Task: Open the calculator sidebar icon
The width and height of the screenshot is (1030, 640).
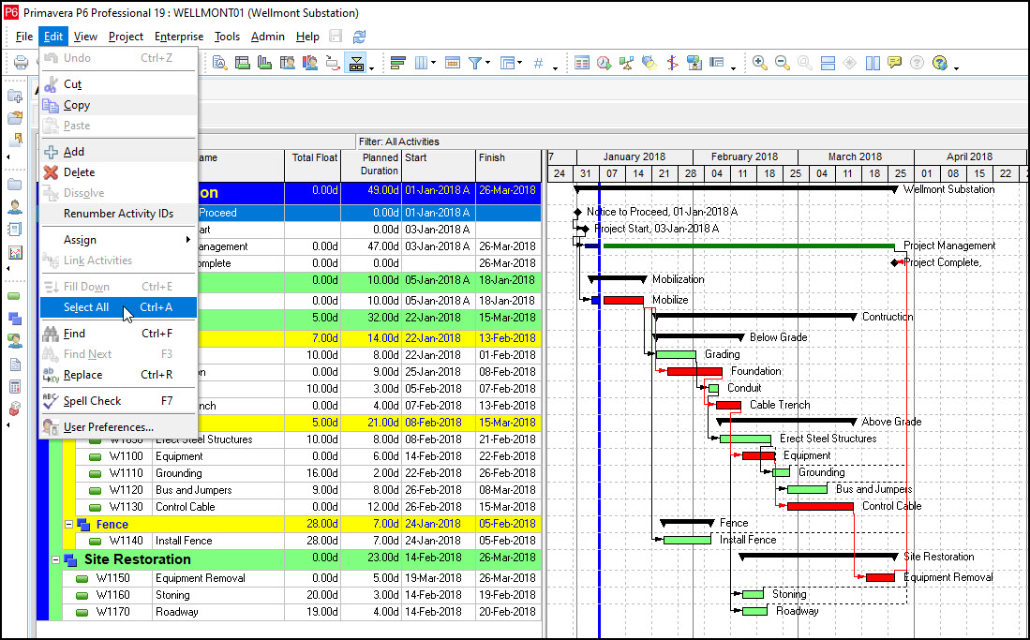Action: [x=14, y=386]
